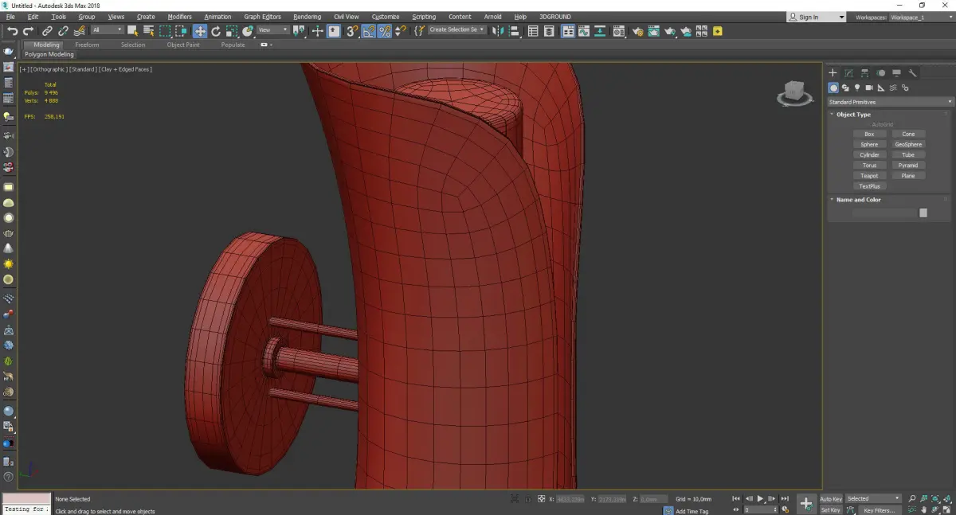The width and height of the screenshot is (956, 515).
Task: Open the object color swatch
Action: point(923,213)
